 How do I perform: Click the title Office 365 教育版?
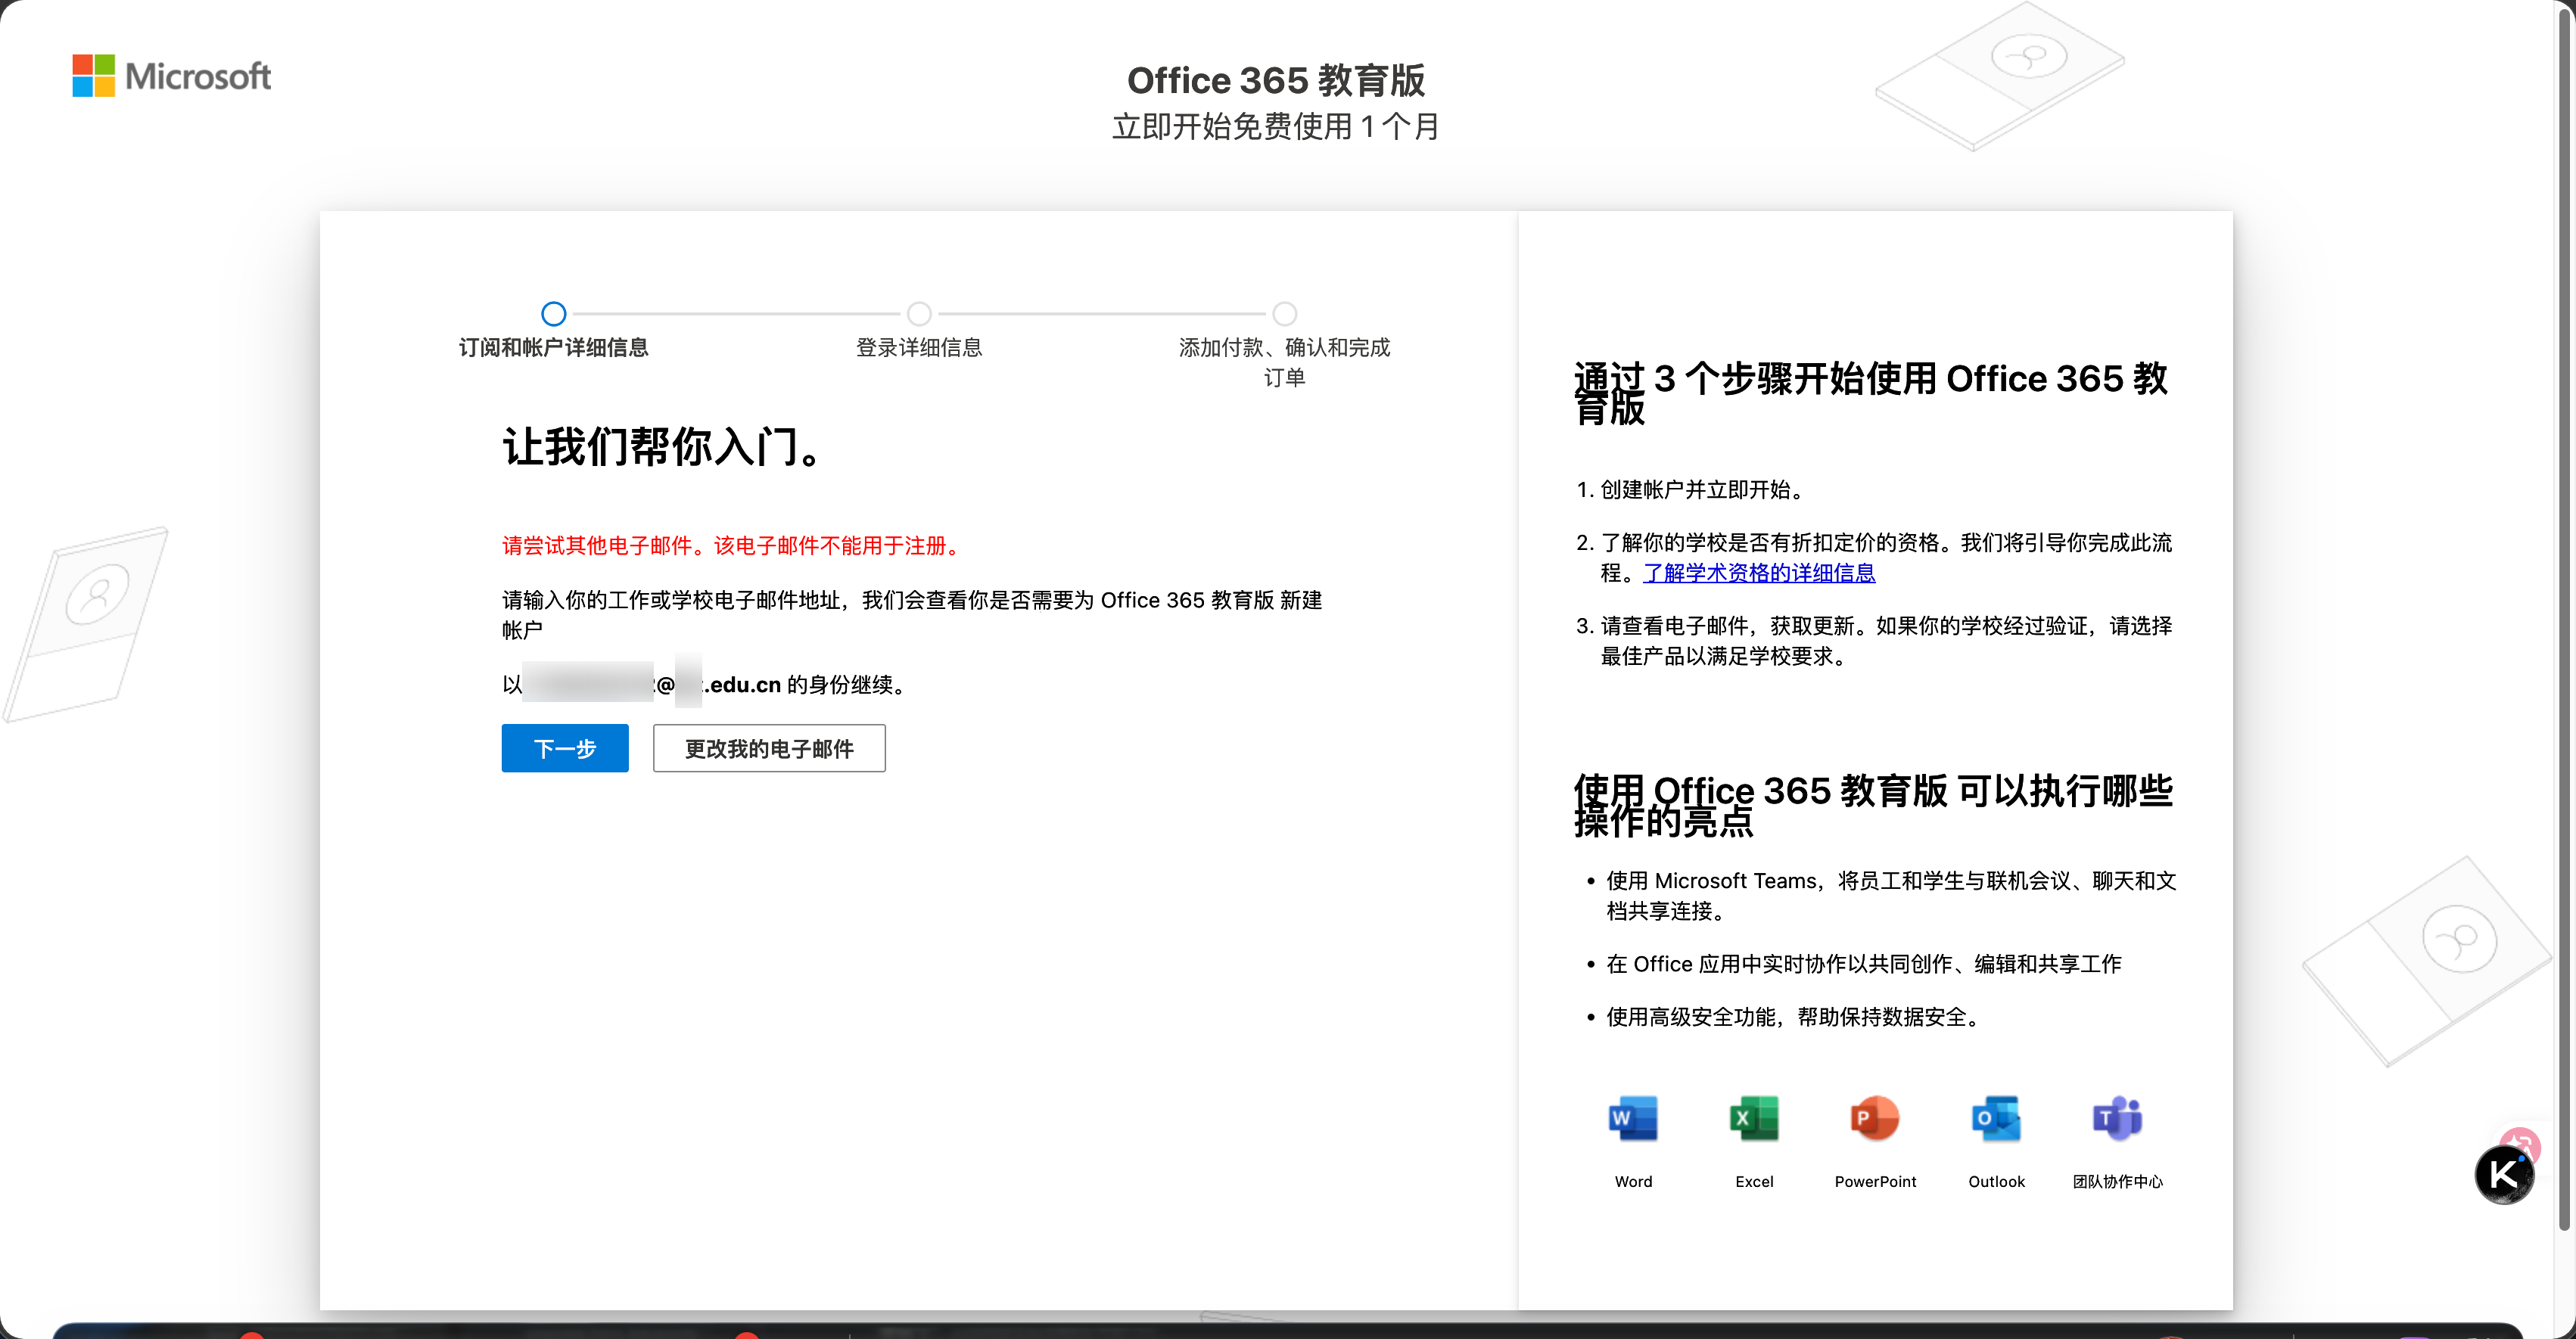[1276, 80]
